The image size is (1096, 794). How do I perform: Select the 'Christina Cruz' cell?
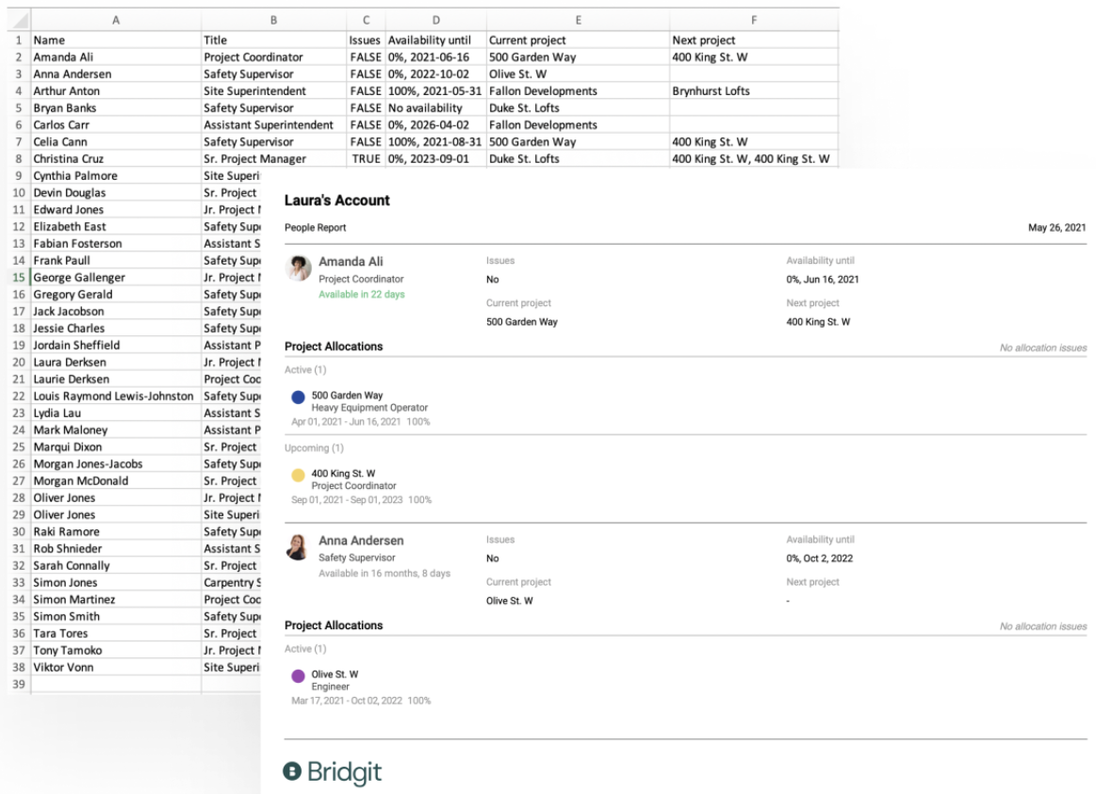(116, 158)
